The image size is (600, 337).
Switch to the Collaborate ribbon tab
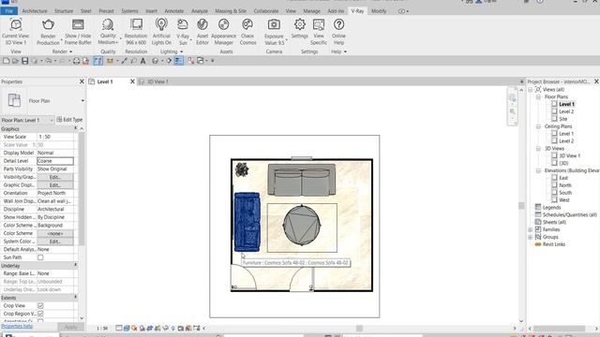coord(266,11)
